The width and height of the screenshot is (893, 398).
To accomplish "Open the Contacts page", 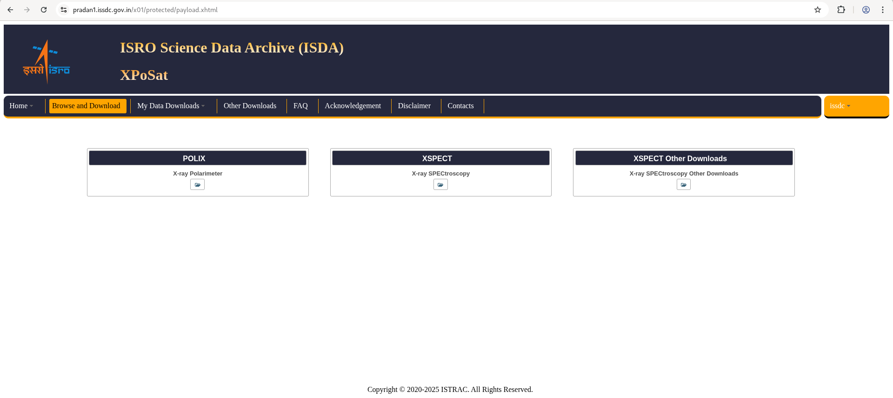I will click(460, 106).
